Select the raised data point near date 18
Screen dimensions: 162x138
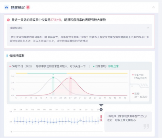coord(80,120)
